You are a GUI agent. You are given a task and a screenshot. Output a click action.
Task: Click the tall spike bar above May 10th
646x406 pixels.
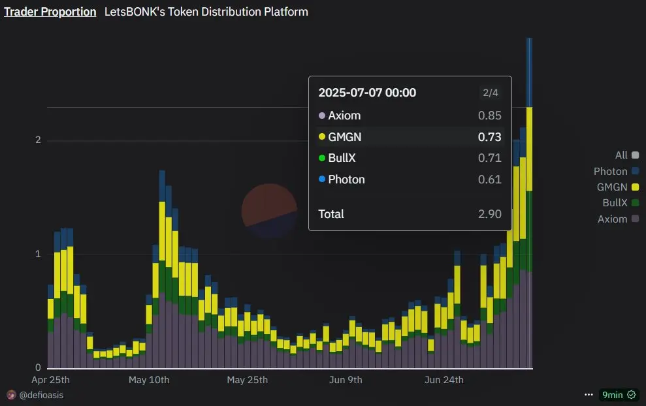162,270
